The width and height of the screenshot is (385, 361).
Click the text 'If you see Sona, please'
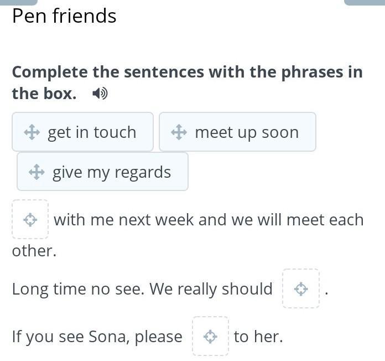click(x=97, y=337)
